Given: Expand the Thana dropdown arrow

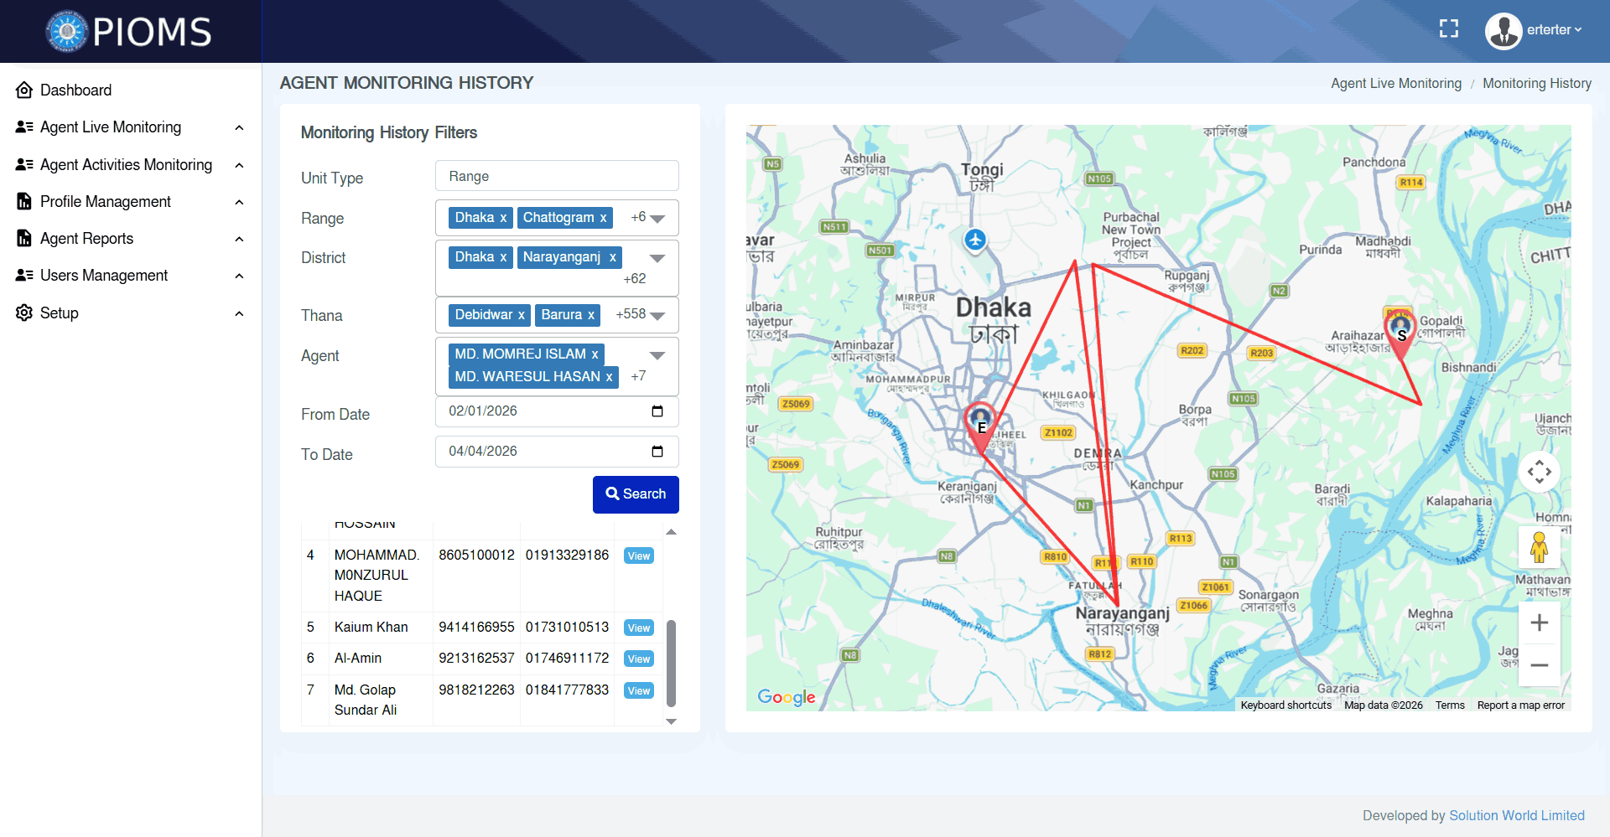Looking at the screenshot, I should (x=657, y=316).
